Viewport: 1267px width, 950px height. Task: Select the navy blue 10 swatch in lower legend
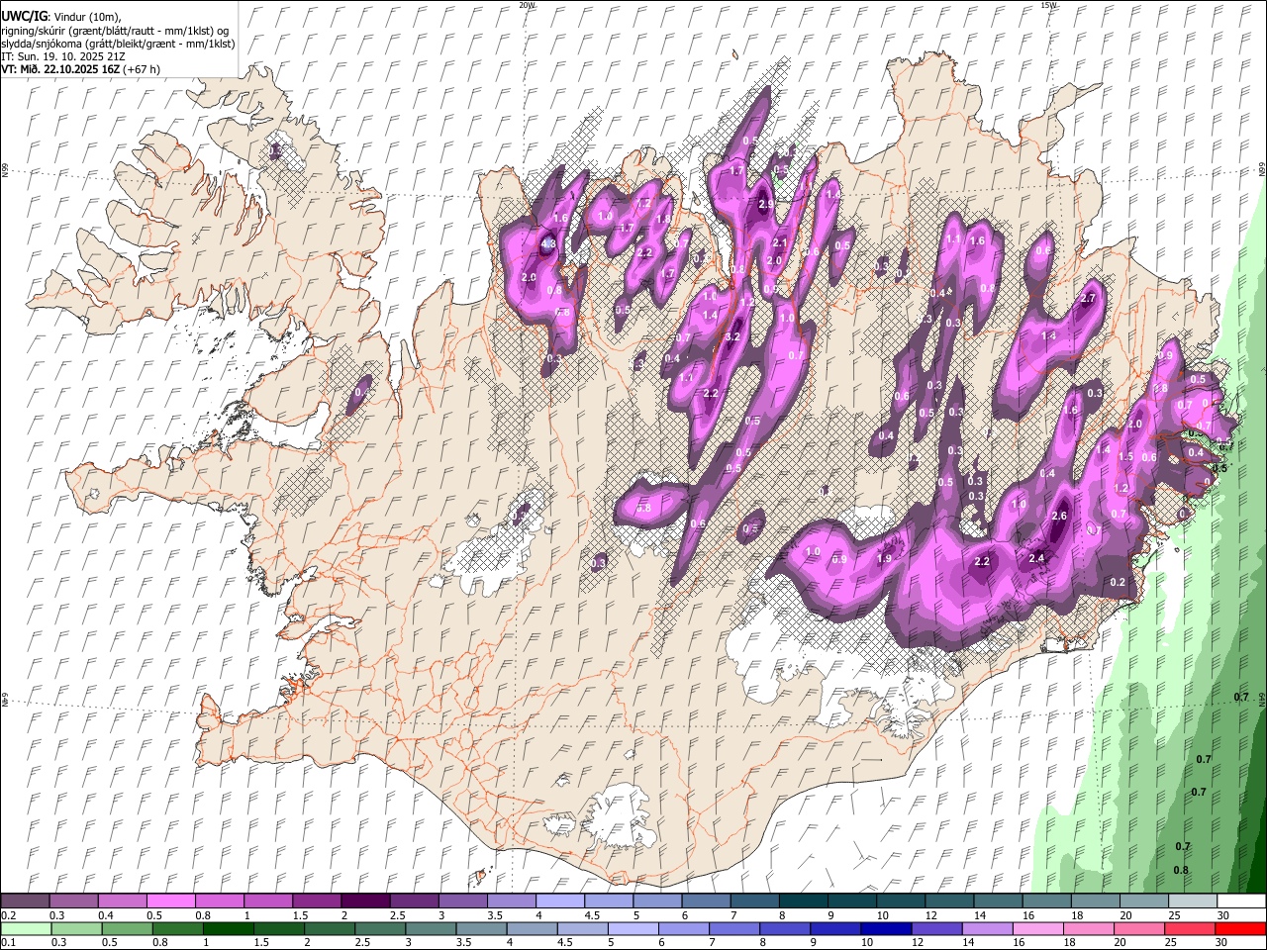885,929
